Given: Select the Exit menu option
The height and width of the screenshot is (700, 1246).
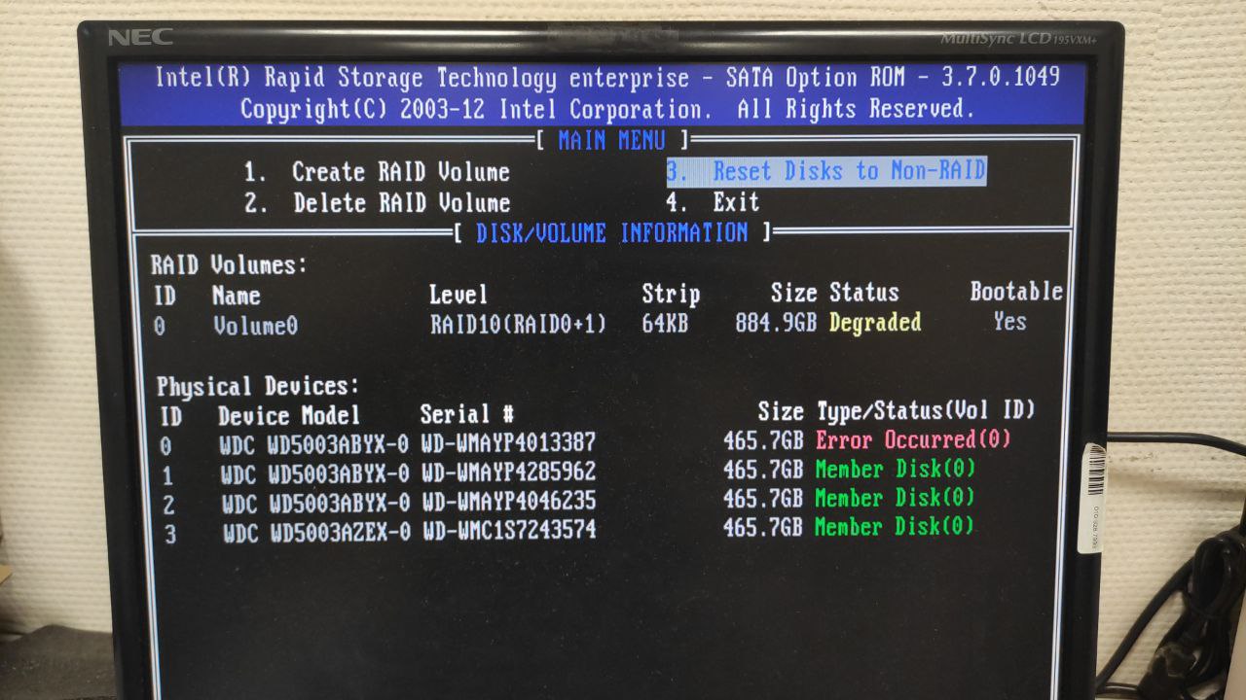Looking at the screenshot, I should point(713,202).
